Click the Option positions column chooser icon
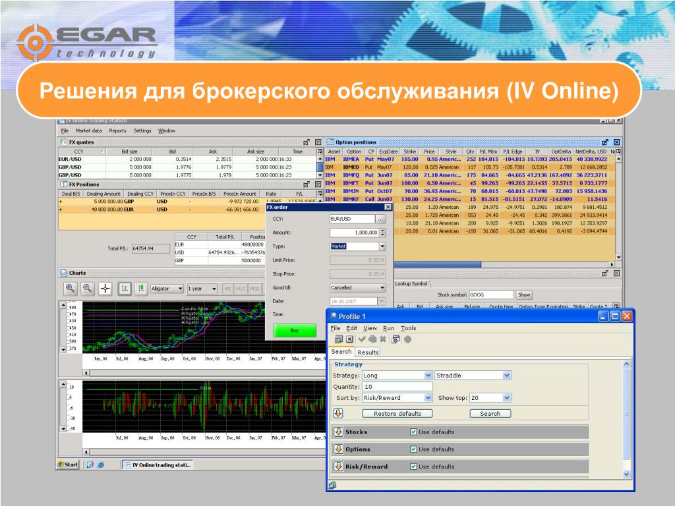 tap(618, 152)
